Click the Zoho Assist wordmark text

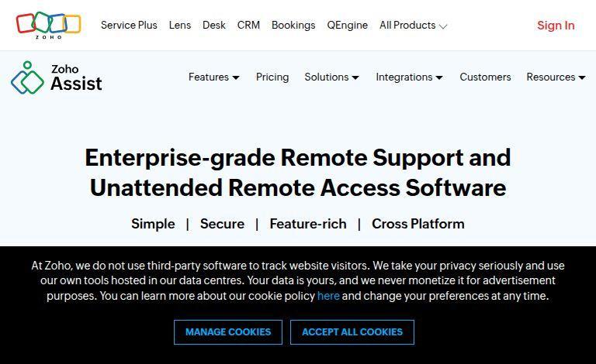76,78
